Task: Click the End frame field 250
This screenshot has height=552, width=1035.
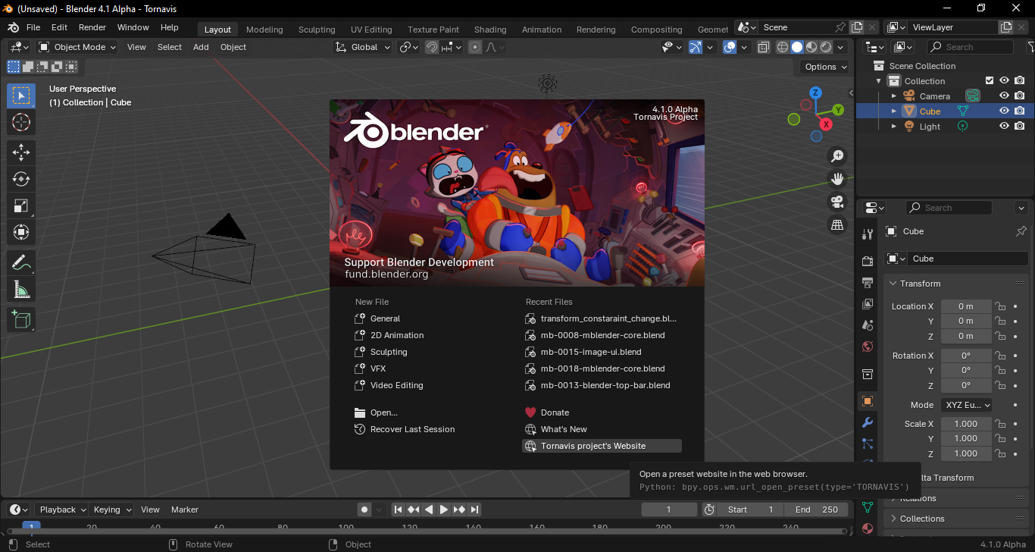Action: [816, 510]
